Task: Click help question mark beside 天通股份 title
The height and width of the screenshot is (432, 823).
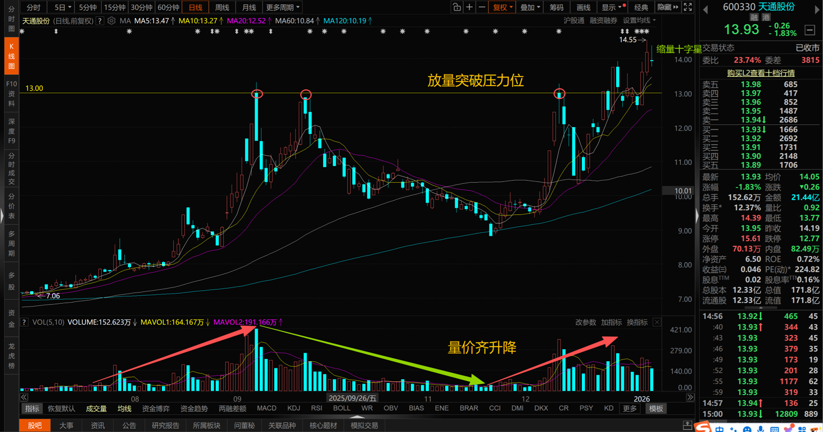Action: pos(100,21)
